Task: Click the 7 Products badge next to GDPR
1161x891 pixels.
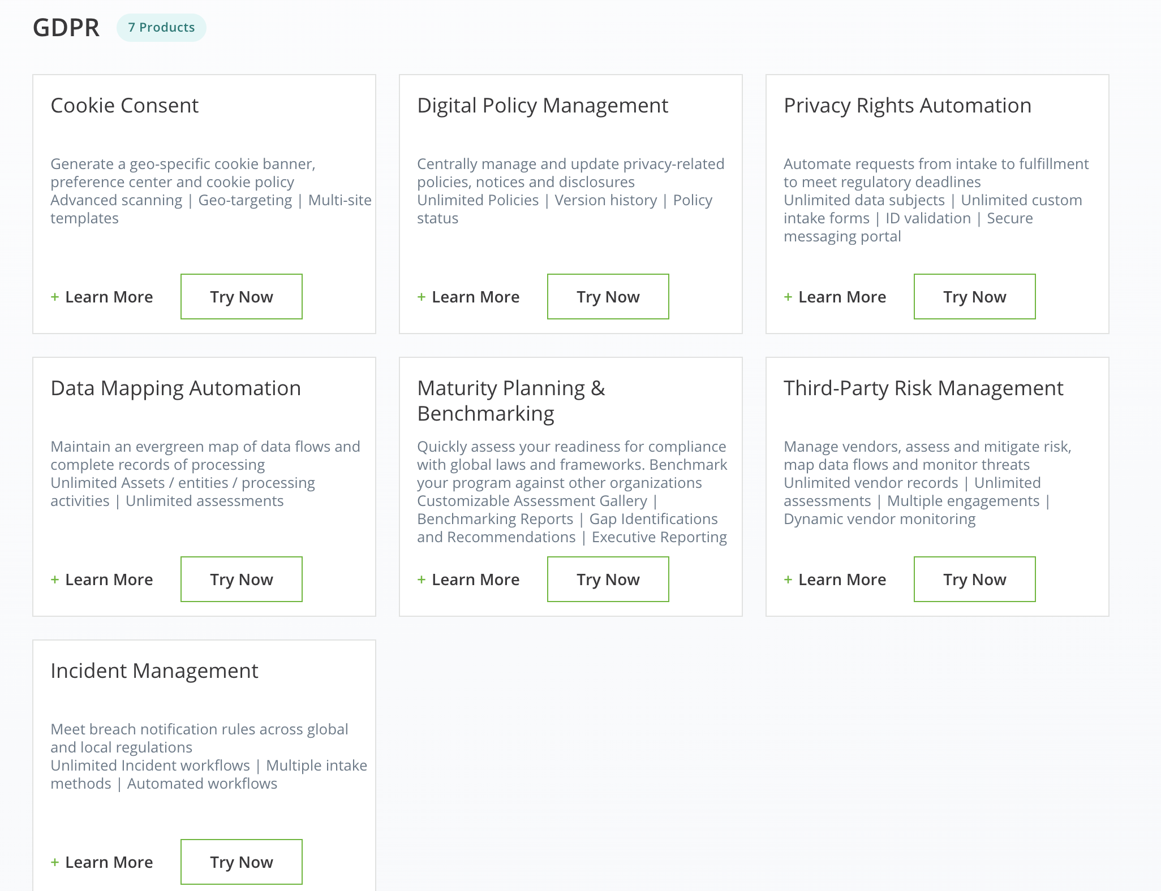Action: (161, 28)
